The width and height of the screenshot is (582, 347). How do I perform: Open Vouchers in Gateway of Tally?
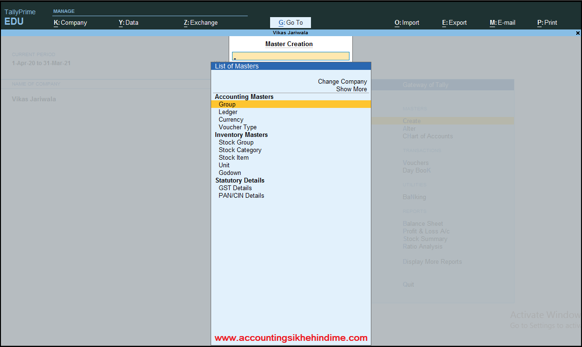(x=416, y=163)
